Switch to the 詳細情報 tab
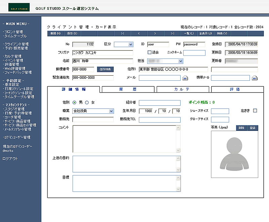This screenshot has width=269, height=222. pos(74,89)
